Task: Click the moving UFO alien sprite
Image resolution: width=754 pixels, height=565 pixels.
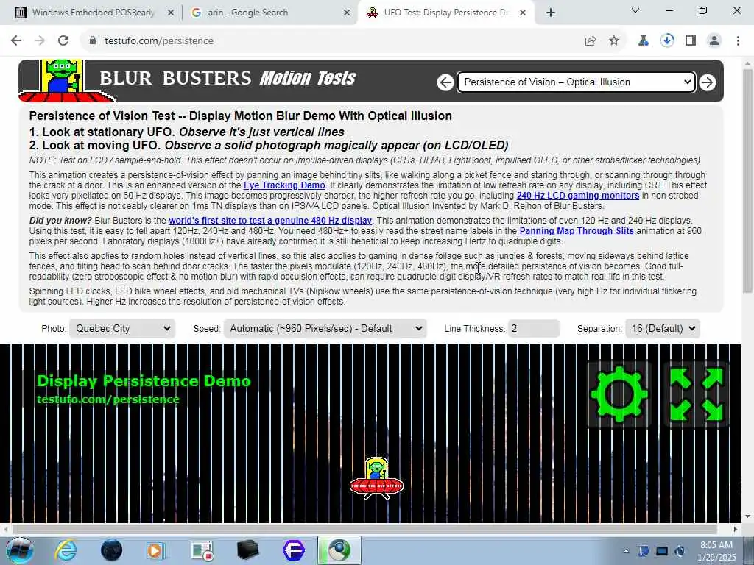Action: [376, 478]
